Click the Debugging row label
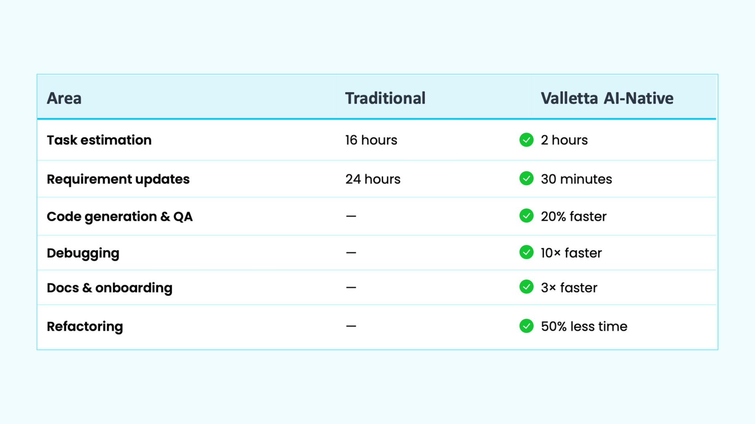This screenshot has width=755, height=424. (83, 253)
